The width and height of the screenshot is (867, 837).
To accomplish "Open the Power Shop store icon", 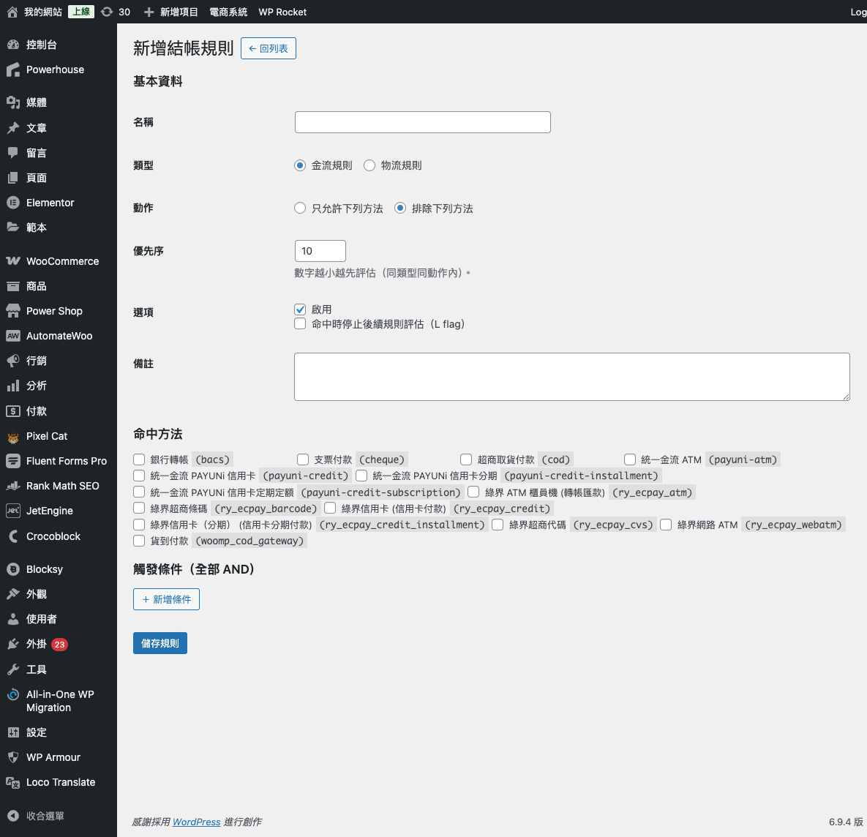I will click(13, 311).
